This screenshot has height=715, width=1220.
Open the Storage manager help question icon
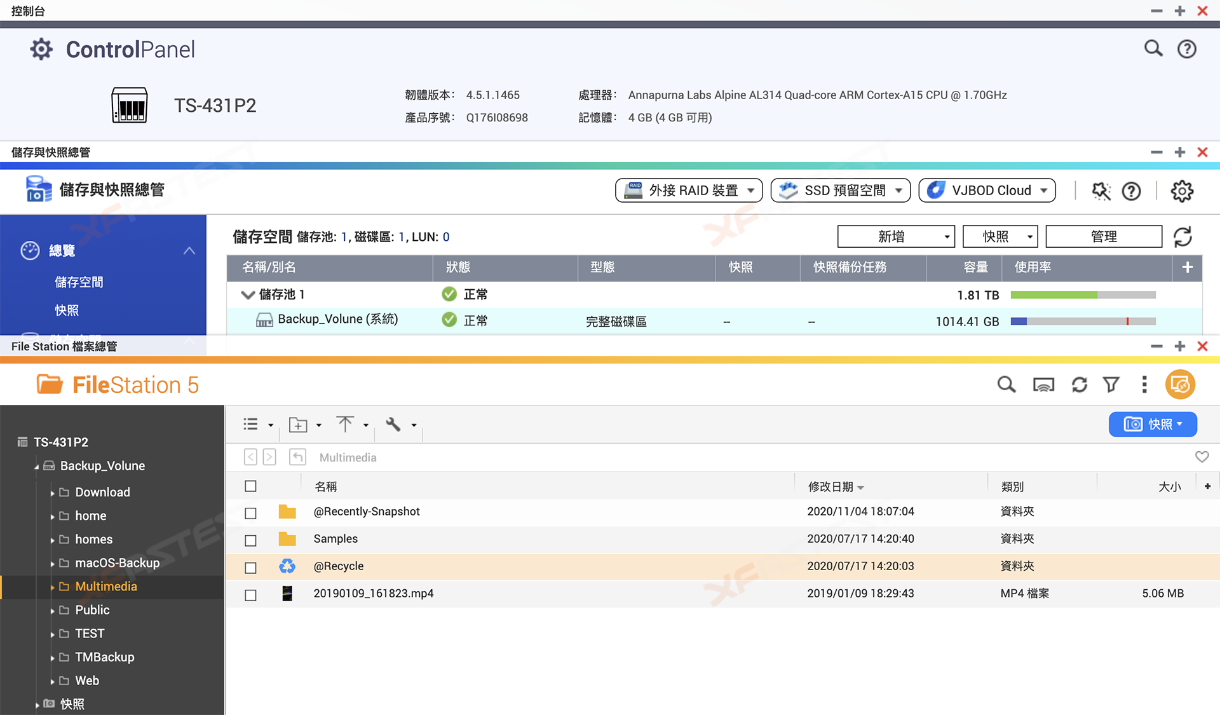click(x=1131, y=191)
